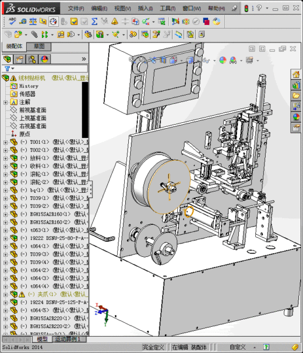Open the file explorer folder in task pane
Image resolution: width=303 pixels, height=353 pixels.
click(x=296, y=96)
